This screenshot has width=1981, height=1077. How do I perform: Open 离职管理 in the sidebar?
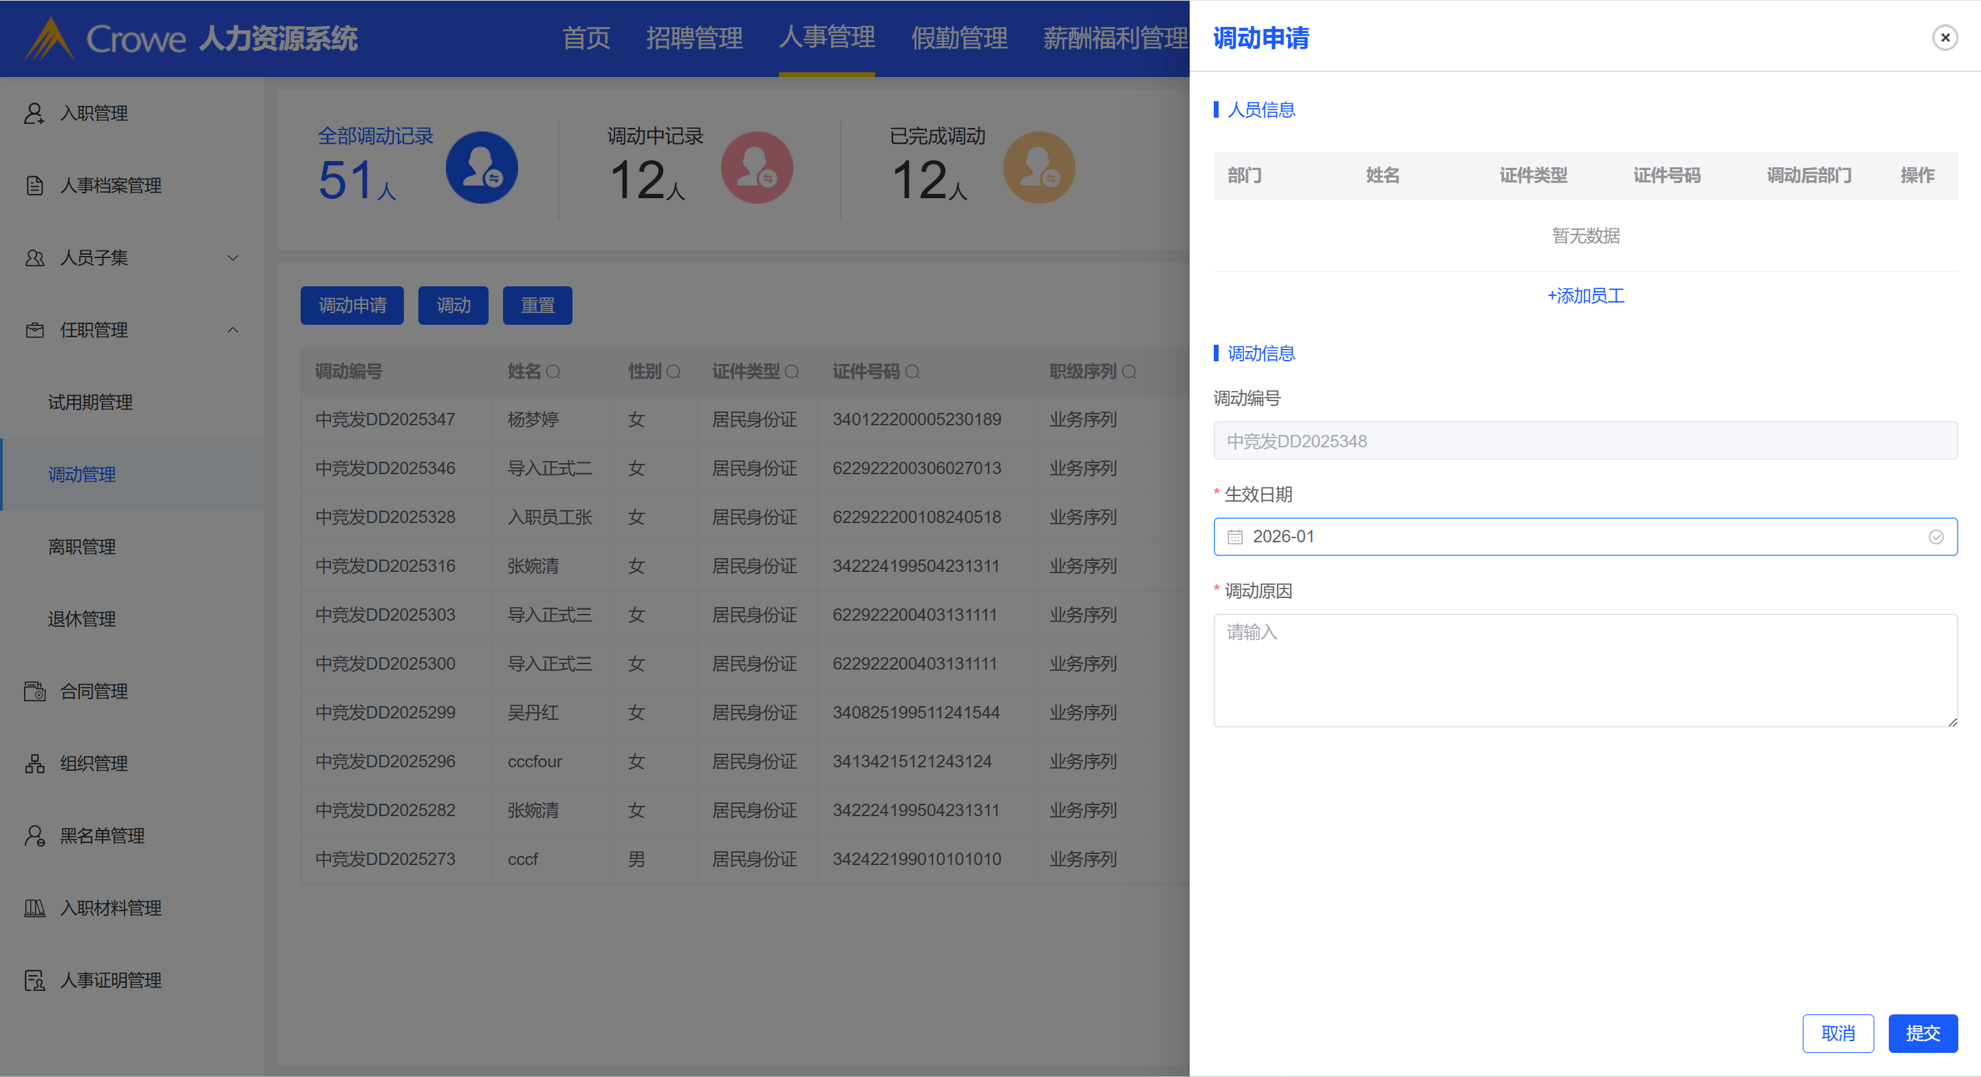81,547
